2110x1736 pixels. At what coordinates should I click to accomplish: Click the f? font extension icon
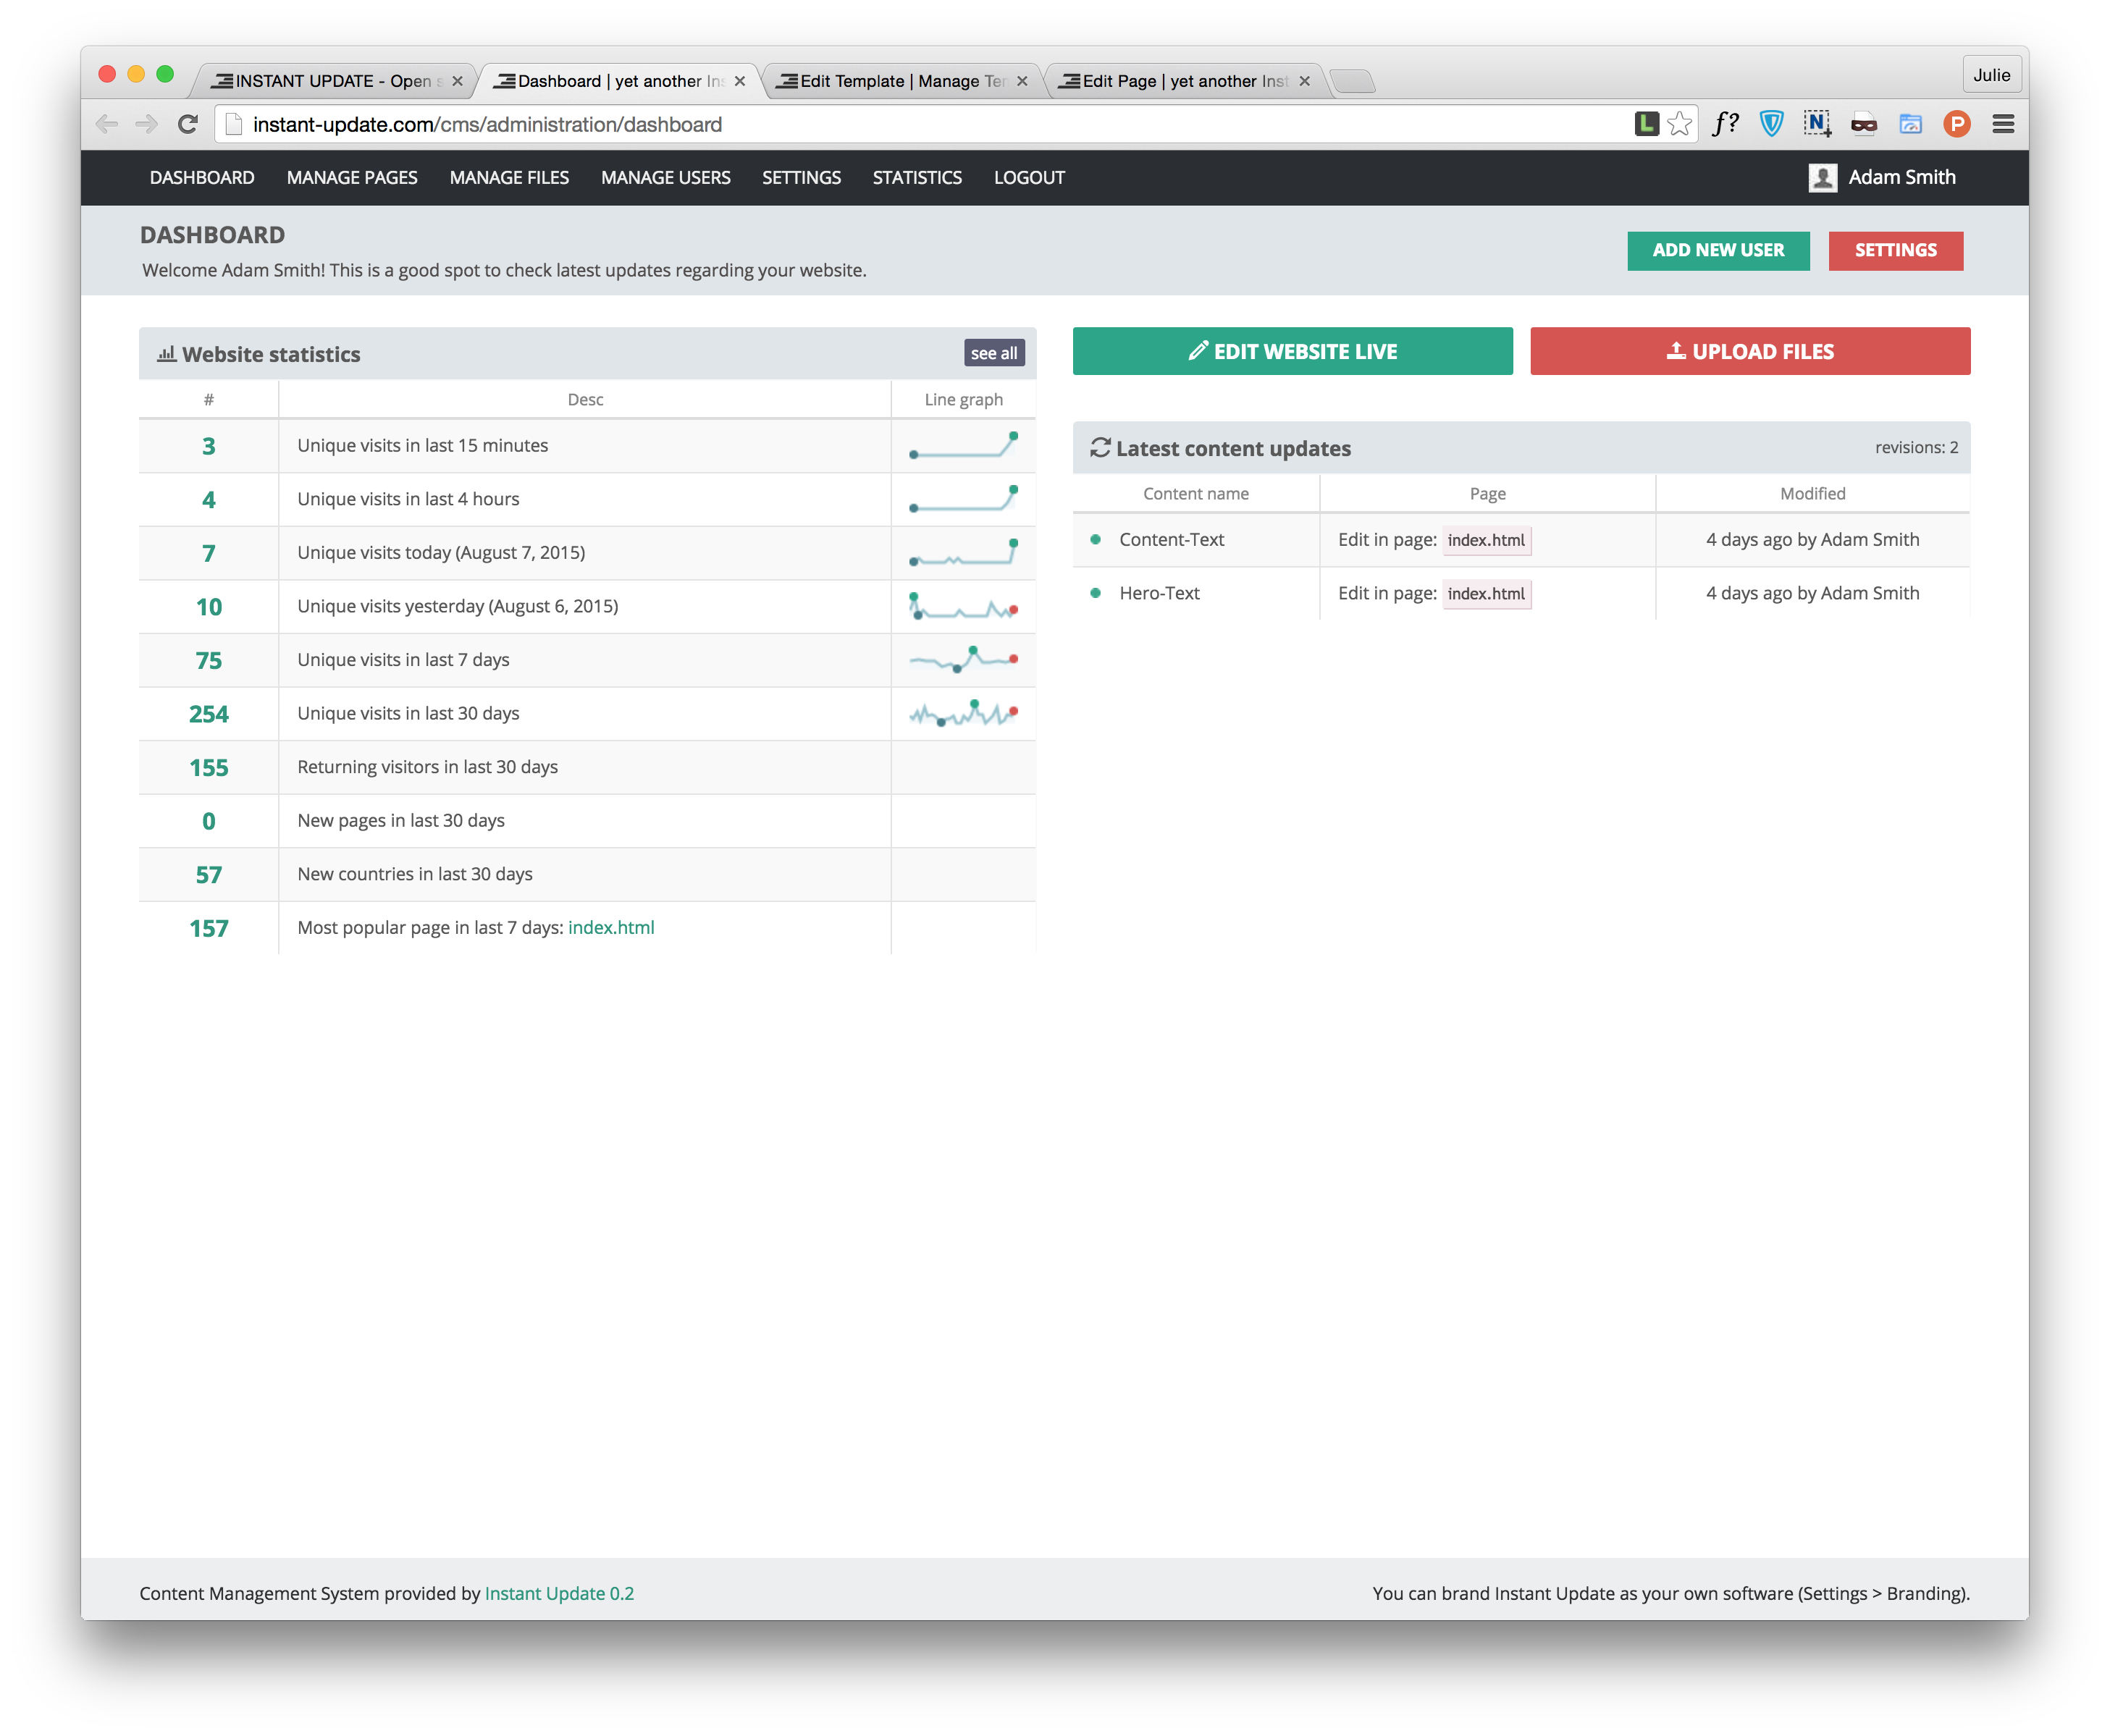click(1725, 124)
